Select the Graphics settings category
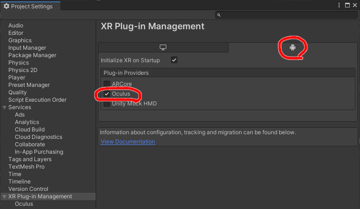The height and width of the screenshot is (209, 360). (x=20, y=40)
